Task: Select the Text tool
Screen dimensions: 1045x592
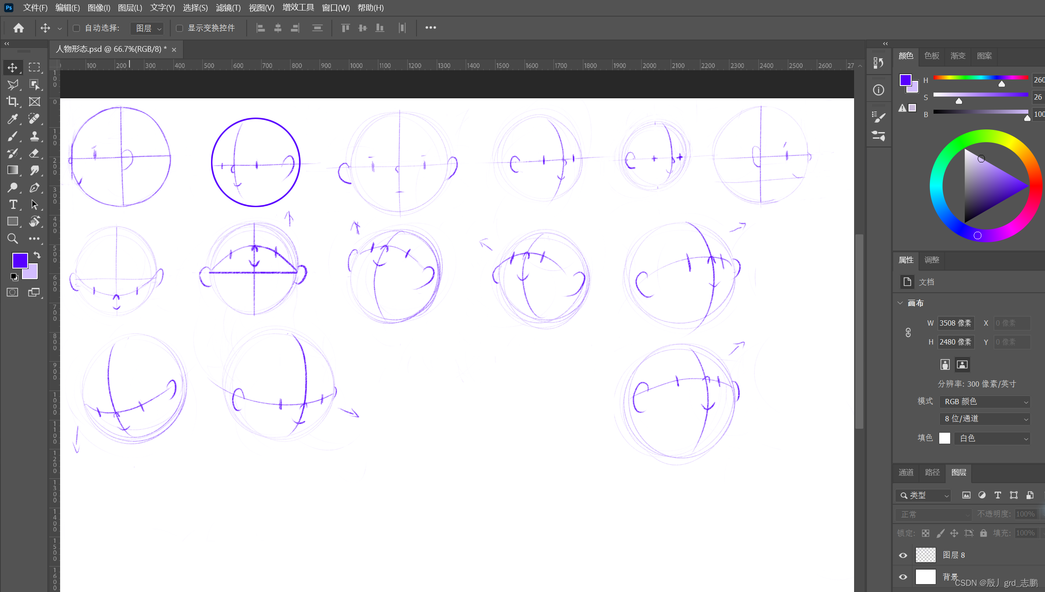Action: 12,205
